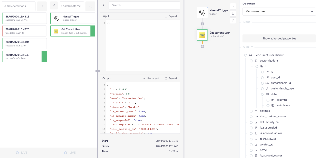Click plus connector below Get current user node
Image resolution: width=319 pixels, height=158 pixels.
click(x=202, y=46)
